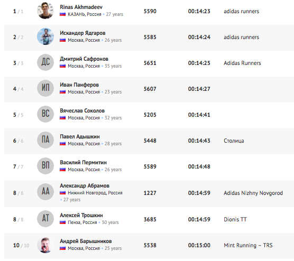Click finish time 00:14:48

199,166
